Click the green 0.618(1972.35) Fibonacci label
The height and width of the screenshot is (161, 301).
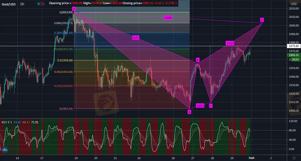[x=63, y=49]
